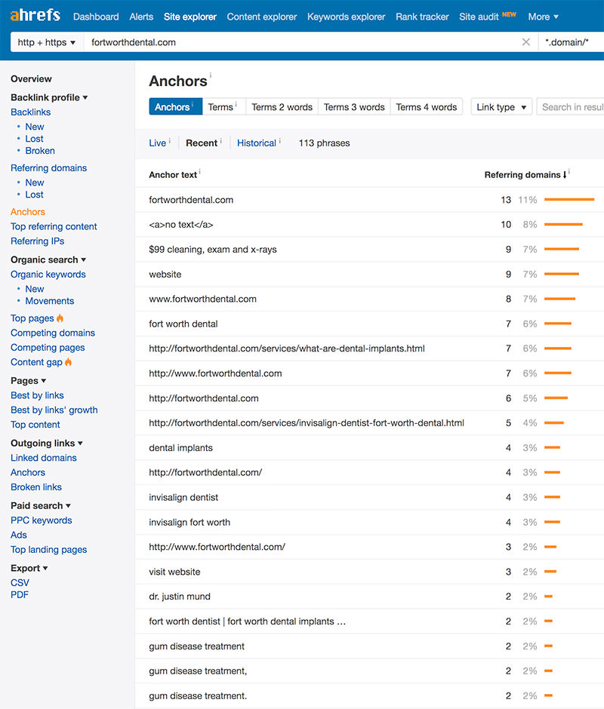Switch to Terms 3 words tab
Image resolution: width=604 pixels, height=709 pixels.
point(354,107)
